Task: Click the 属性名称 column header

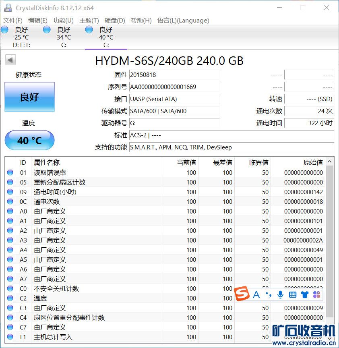Action: (97, 162)
